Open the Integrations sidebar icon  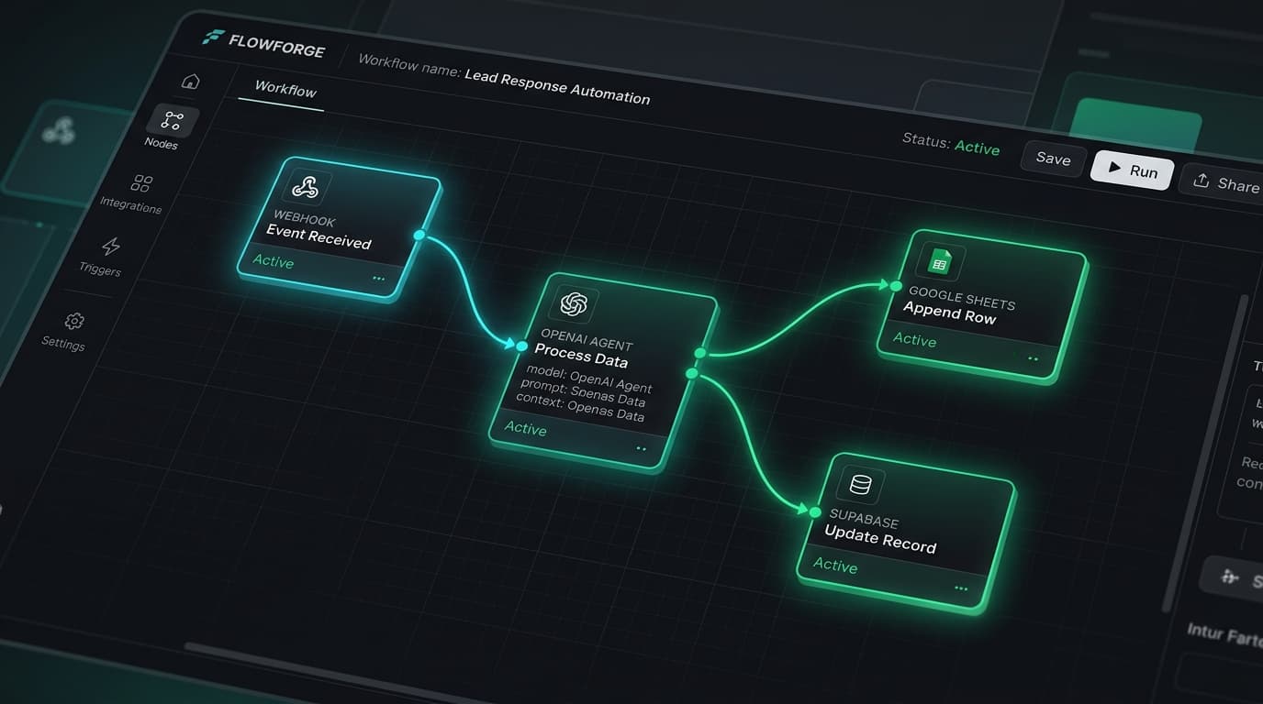141,184
